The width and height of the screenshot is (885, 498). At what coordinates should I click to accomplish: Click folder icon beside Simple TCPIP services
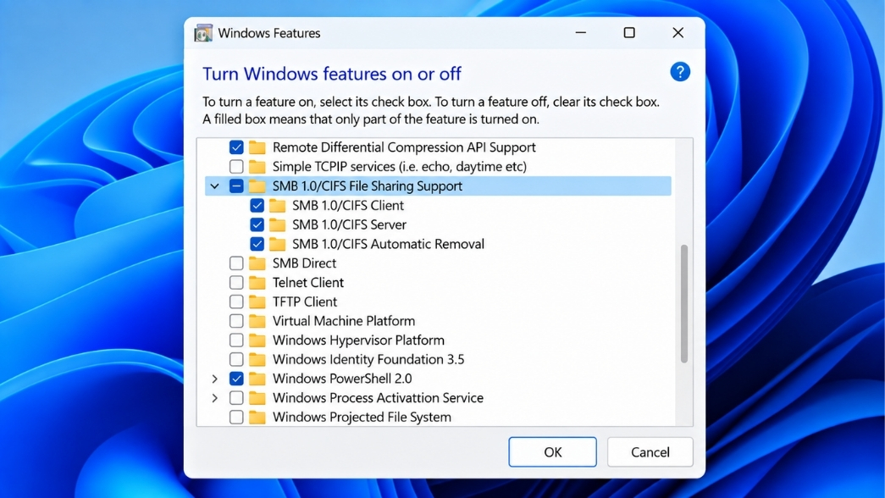[x=257, y=167]
